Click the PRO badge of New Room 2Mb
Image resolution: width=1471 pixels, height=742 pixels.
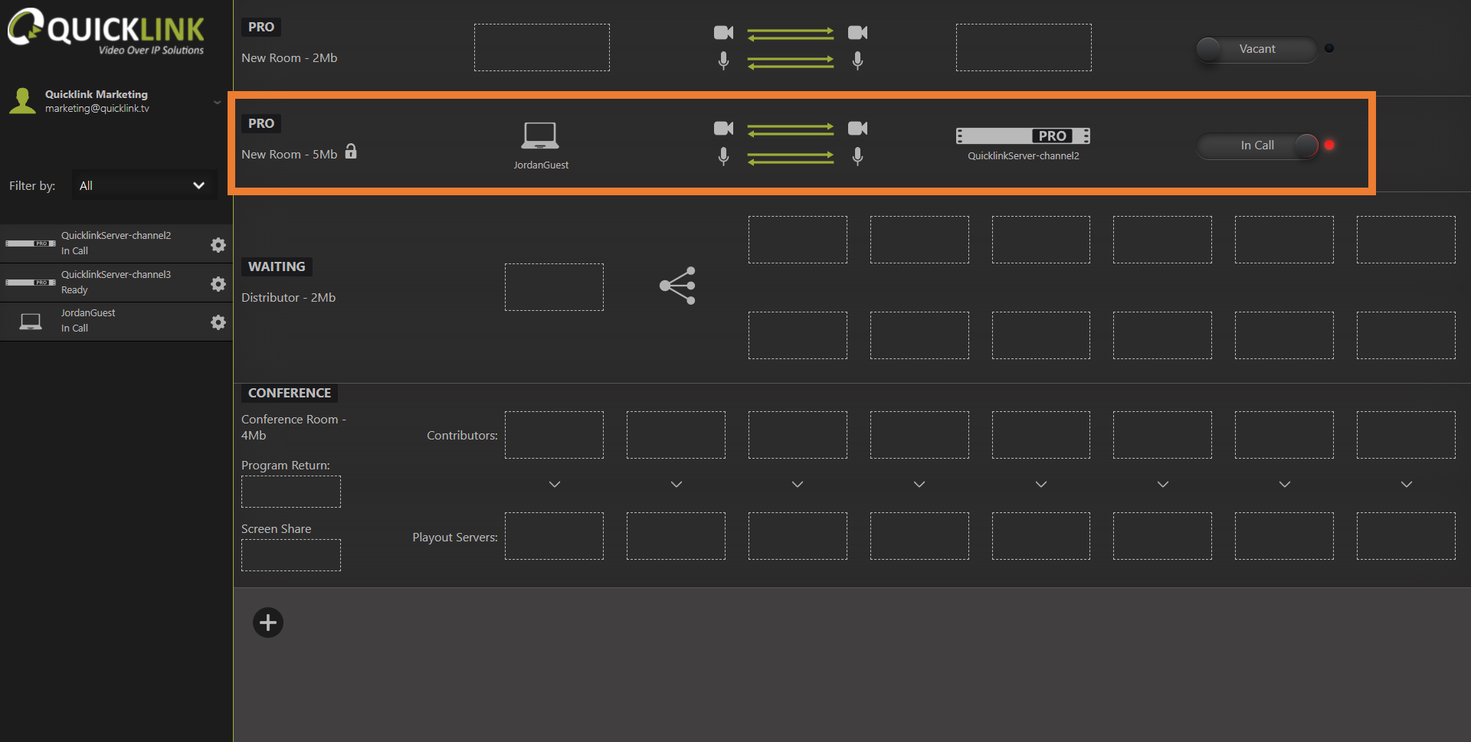[261, 27]
